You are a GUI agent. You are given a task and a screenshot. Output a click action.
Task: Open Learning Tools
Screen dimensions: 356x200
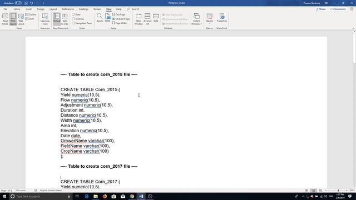point(45,19)
